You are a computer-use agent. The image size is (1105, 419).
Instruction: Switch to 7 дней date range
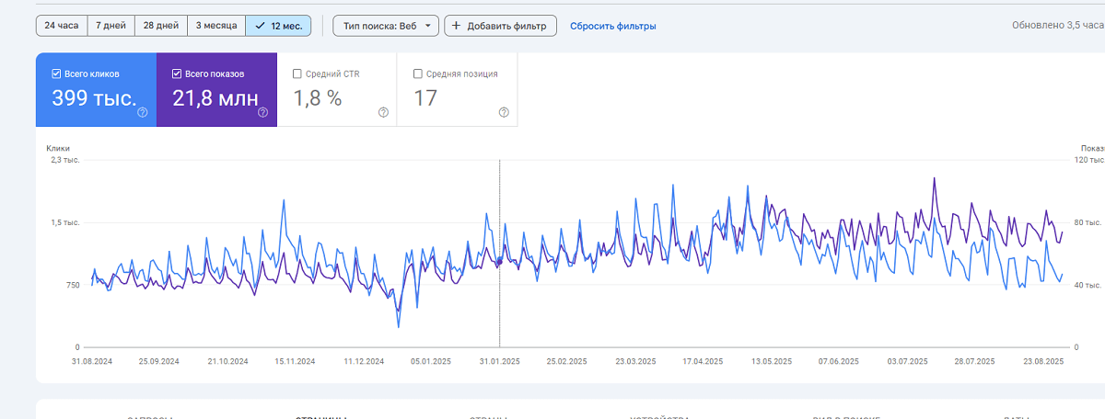[110, 26]
